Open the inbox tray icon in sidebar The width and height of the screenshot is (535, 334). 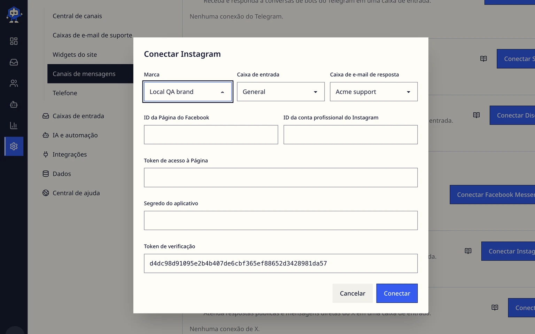click(14, 62)
